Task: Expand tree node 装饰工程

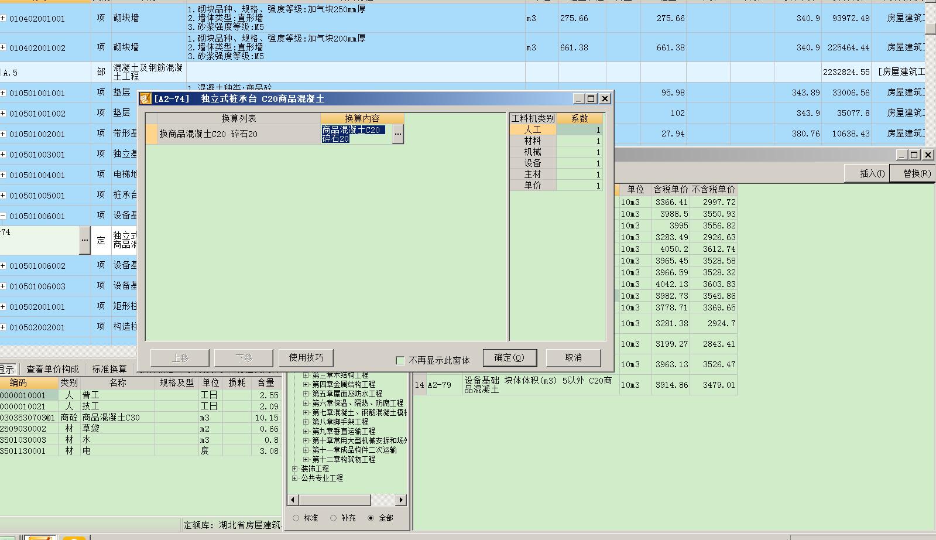Action: click(x=294, y=469)
